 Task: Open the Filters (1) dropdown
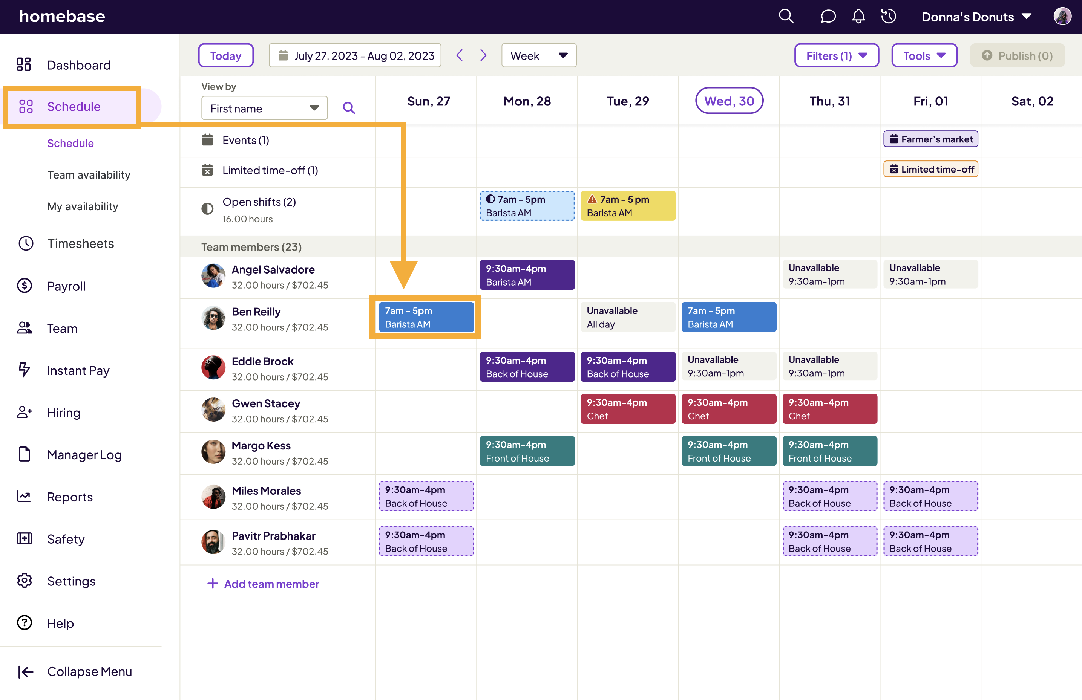pyautogui.click(x=836, y=55)
